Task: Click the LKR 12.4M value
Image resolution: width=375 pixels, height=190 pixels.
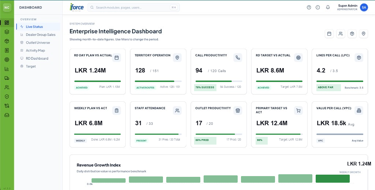Action: click(272, 123)
